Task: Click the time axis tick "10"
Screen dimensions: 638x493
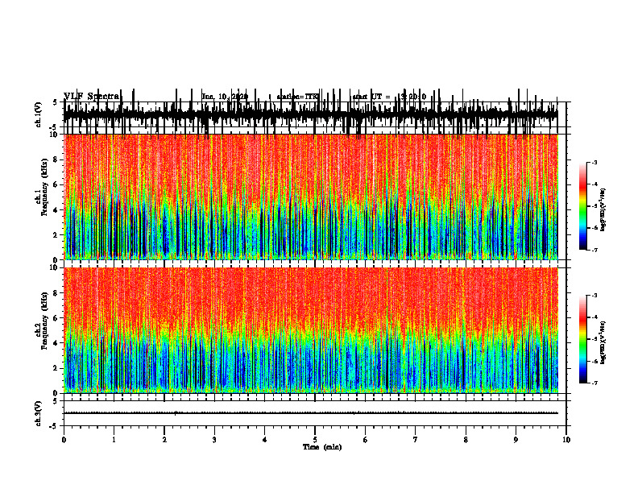Action: (x=566, y=440)
